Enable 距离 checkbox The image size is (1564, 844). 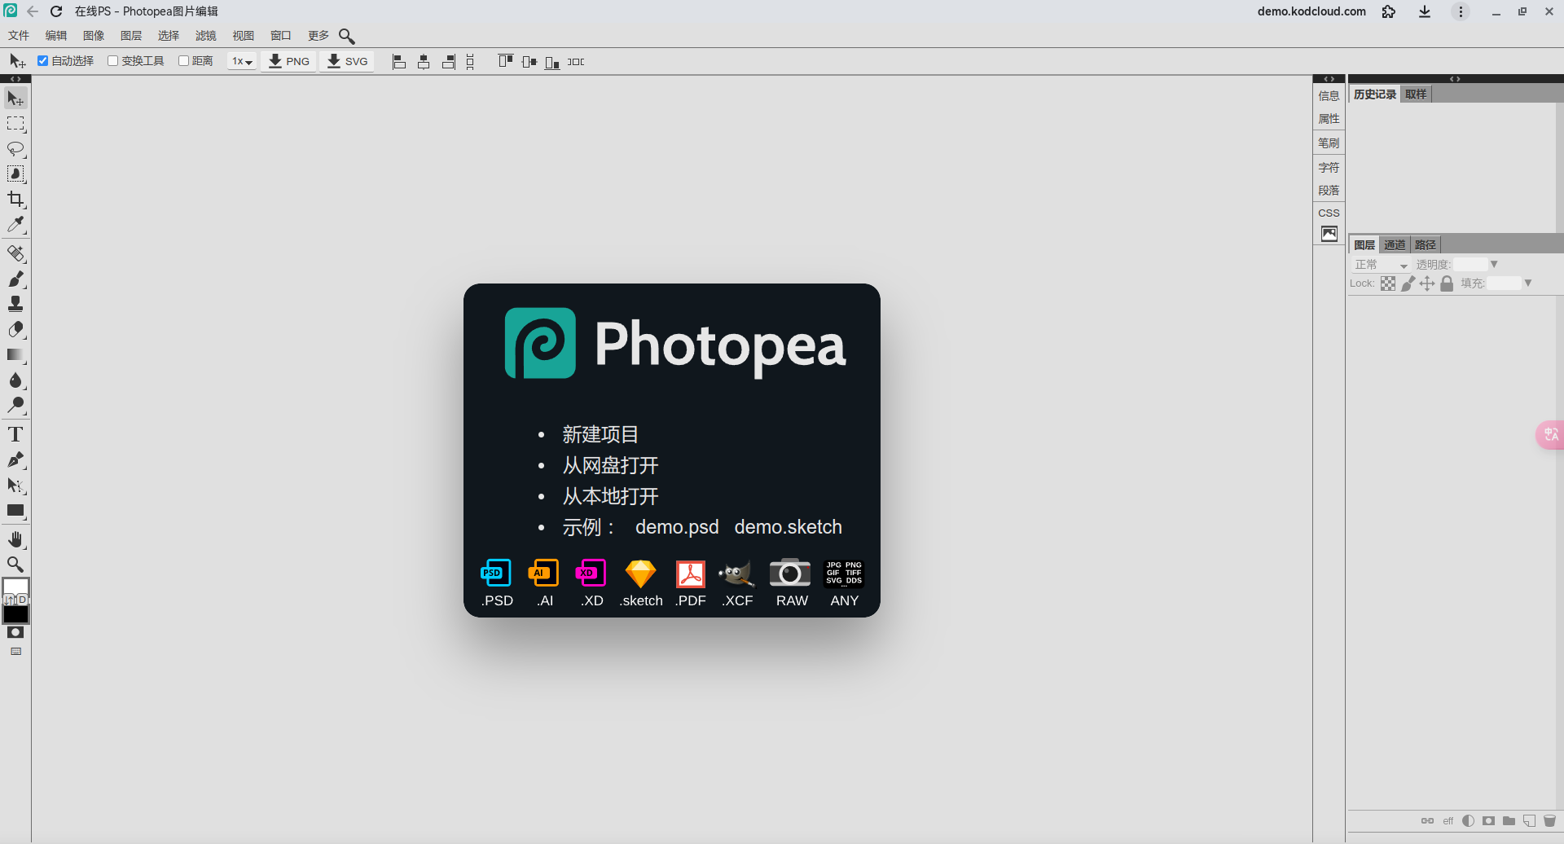pos(183,61)
